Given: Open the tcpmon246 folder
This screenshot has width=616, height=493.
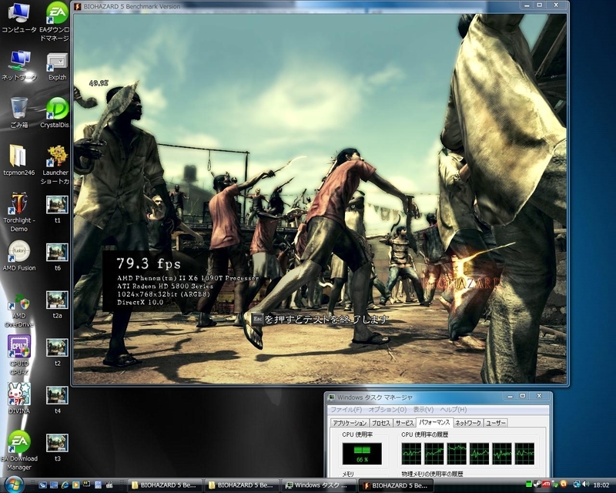Looking at the screenshot, I should (18, 160).
